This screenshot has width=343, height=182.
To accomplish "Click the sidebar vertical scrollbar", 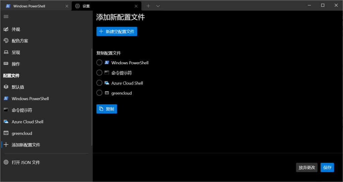I will click(92, 97).
